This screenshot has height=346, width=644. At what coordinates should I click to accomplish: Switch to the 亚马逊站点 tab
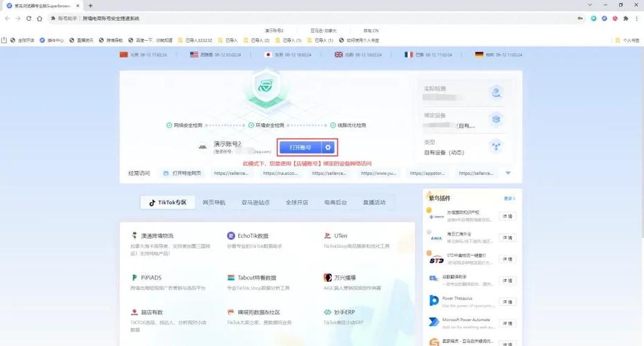point(256,202)
